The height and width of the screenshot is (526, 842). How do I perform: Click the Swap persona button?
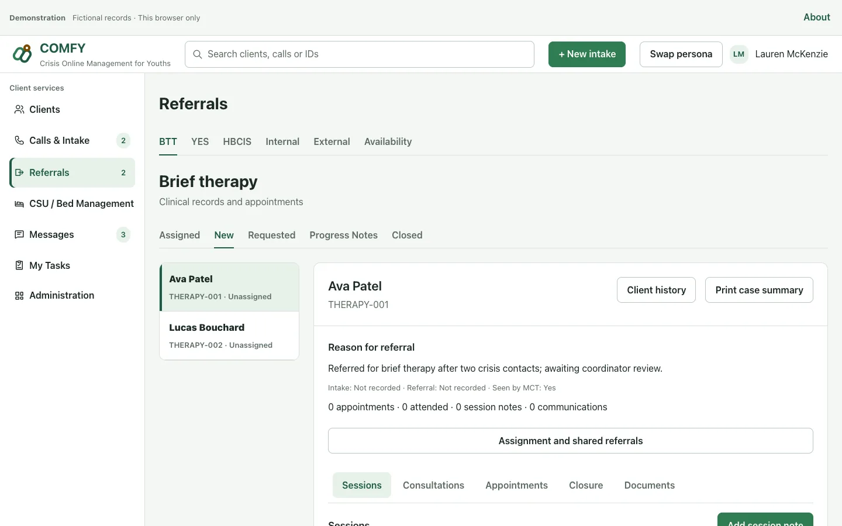click(x=681, y=54)
